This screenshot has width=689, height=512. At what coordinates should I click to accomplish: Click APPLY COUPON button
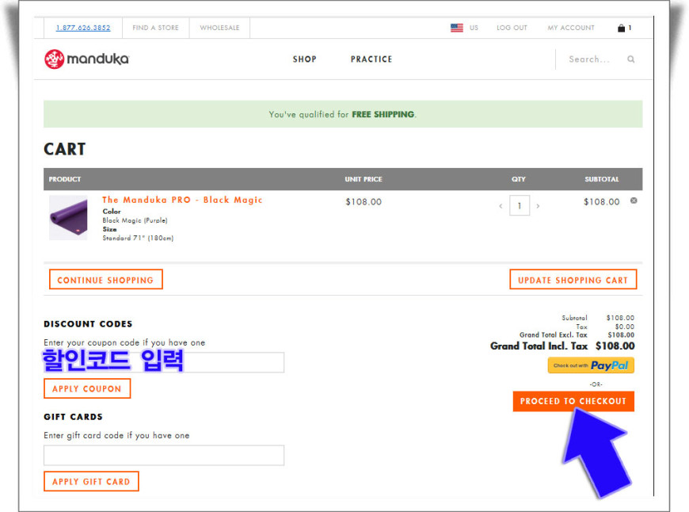[87, 388]
